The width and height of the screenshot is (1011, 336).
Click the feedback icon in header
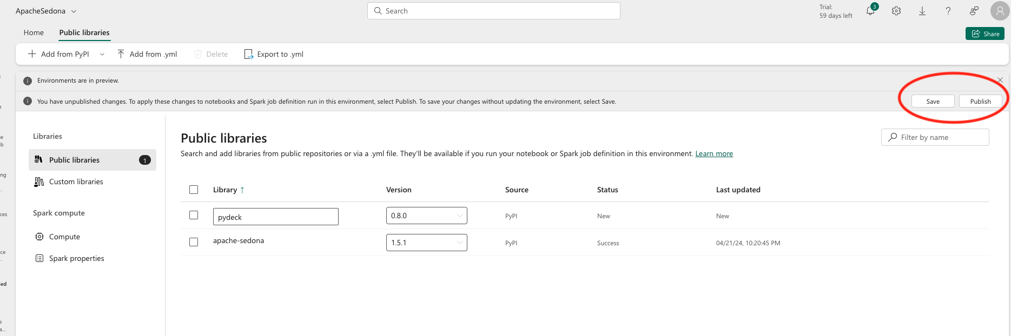(x=974, y=11)
